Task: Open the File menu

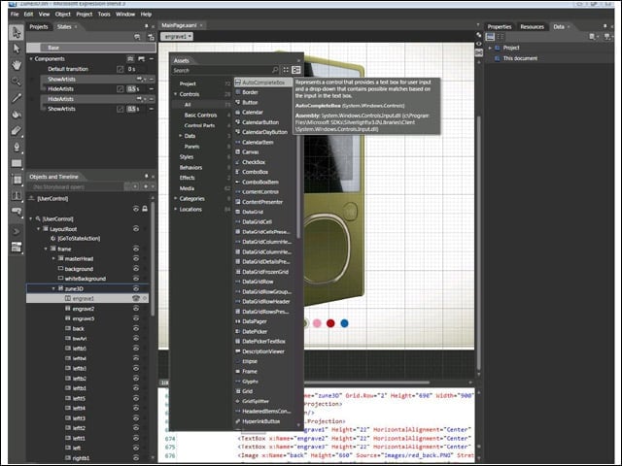Action: click(x=15, y=14)
